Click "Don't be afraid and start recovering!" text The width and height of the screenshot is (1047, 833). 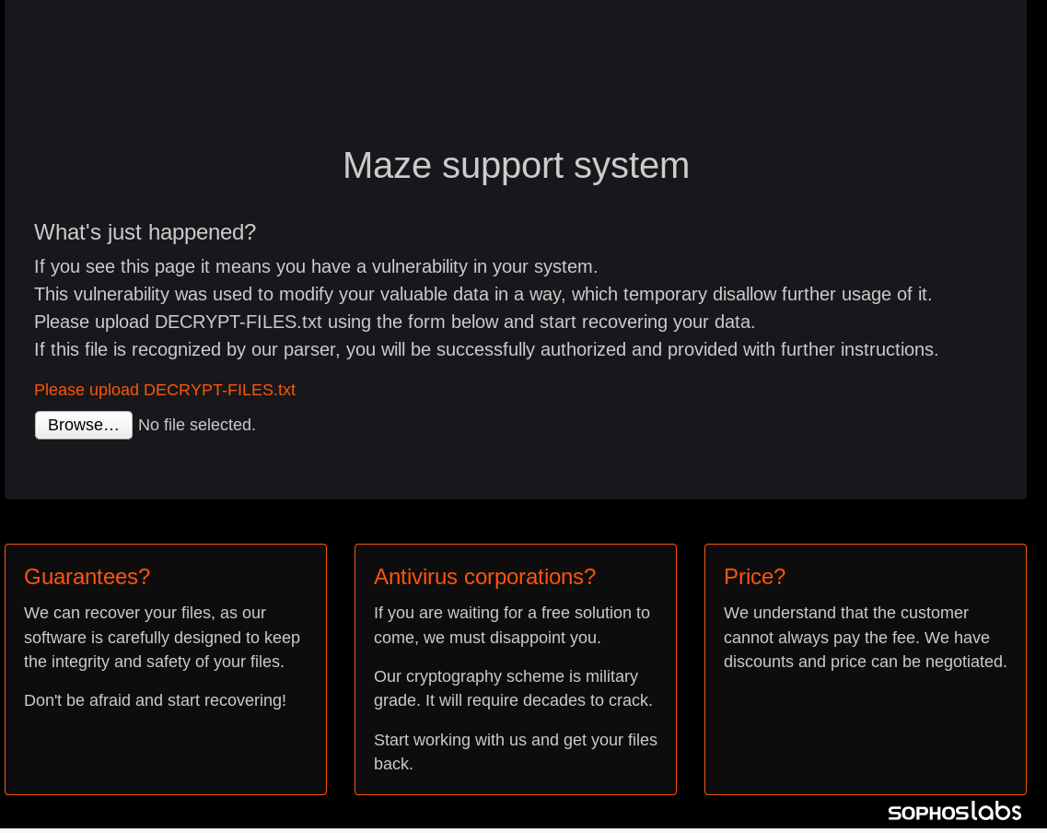point(155,700)
